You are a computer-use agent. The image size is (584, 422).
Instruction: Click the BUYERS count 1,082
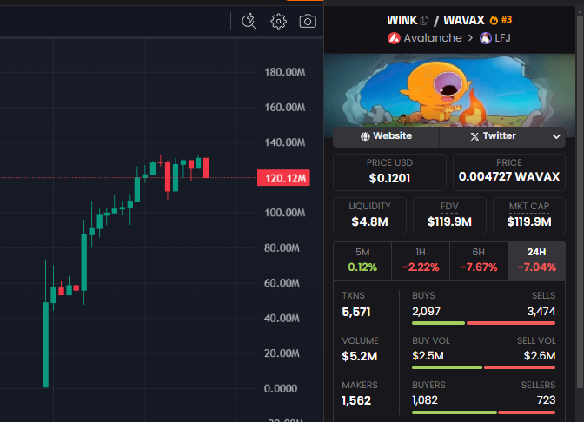(425, 400)
